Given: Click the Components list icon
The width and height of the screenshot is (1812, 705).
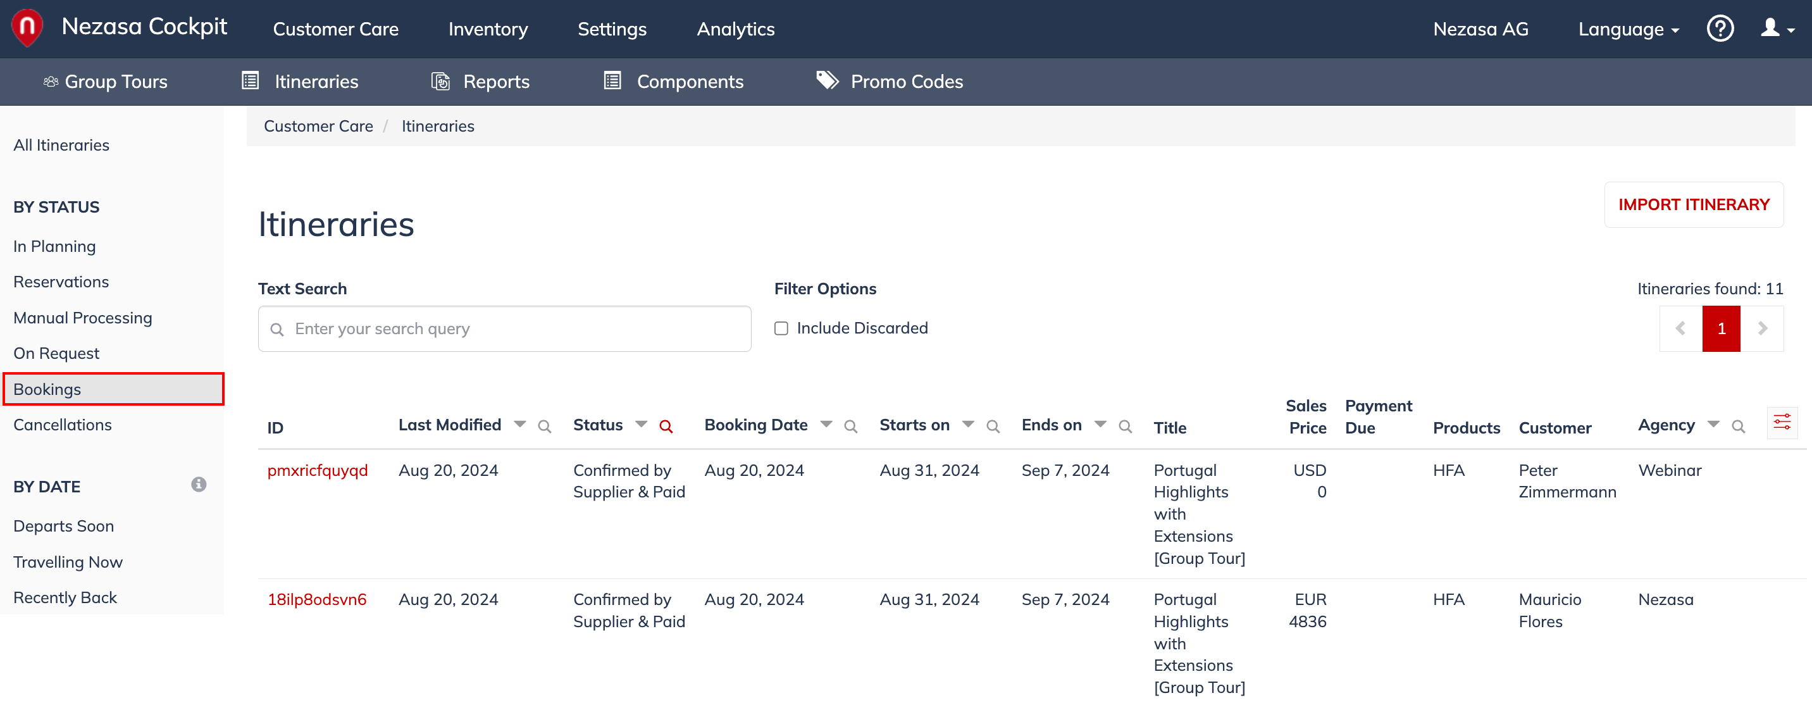Looking at the screenshot, I should point(612,81).
